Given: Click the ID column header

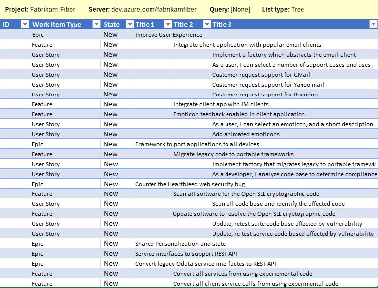Looking at the screenshot, I should [x=6, y=25].
